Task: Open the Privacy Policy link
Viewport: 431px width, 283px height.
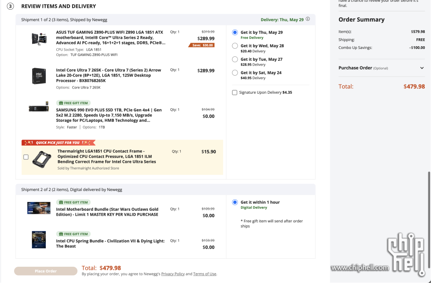Action: point(173,274)
